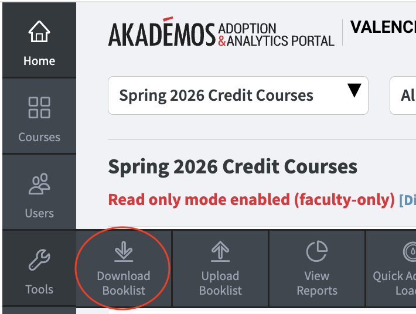Click the bold Spring 2026 Credit Courses heading
Viewport: 416px width, 314px height.
tap(233, 167)
